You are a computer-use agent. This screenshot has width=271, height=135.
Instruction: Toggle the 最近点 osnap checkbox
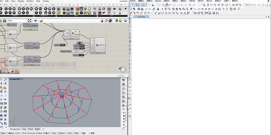pos(8,133)
